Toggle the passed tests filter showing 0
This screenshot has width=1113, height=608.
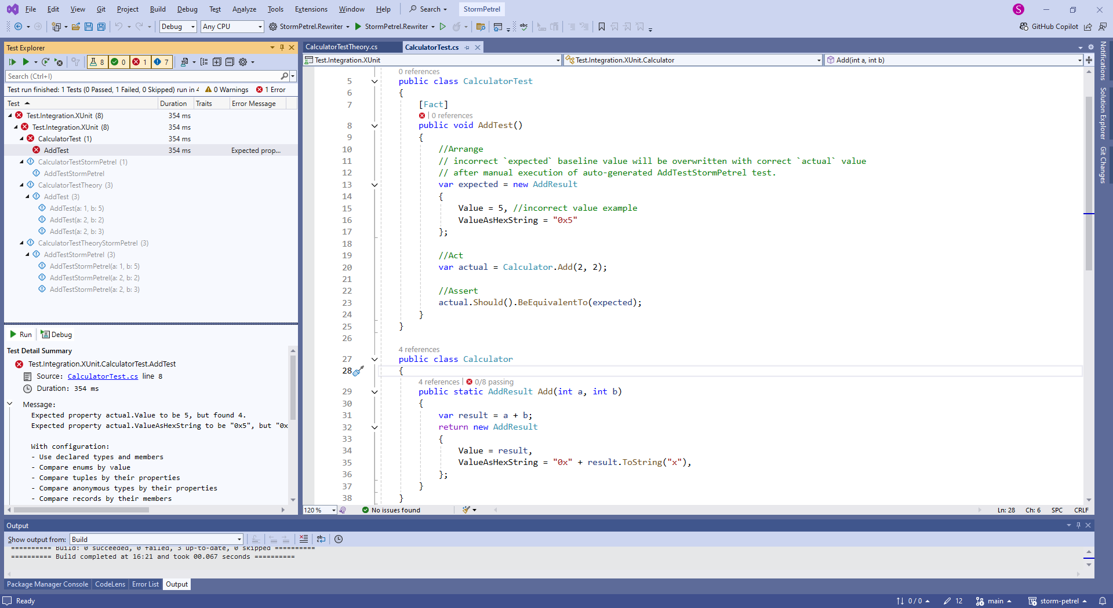pos(118,62)
